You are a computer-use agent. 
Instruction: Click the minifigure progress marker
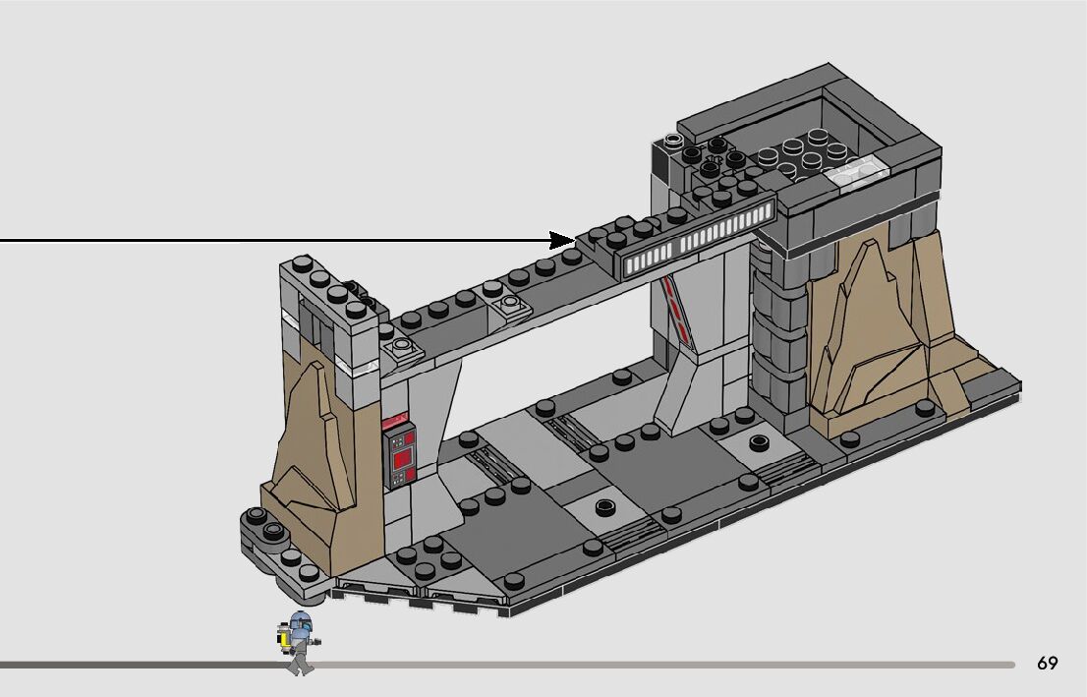pyautogui.click(x=299, y=642)
